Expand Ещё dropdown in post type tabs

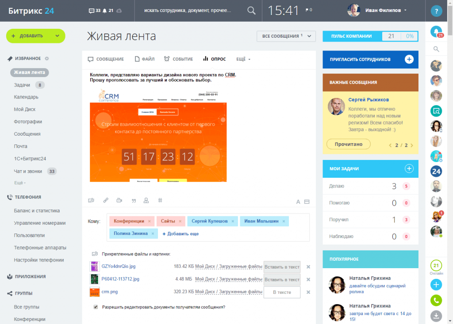tap(243, 59)
